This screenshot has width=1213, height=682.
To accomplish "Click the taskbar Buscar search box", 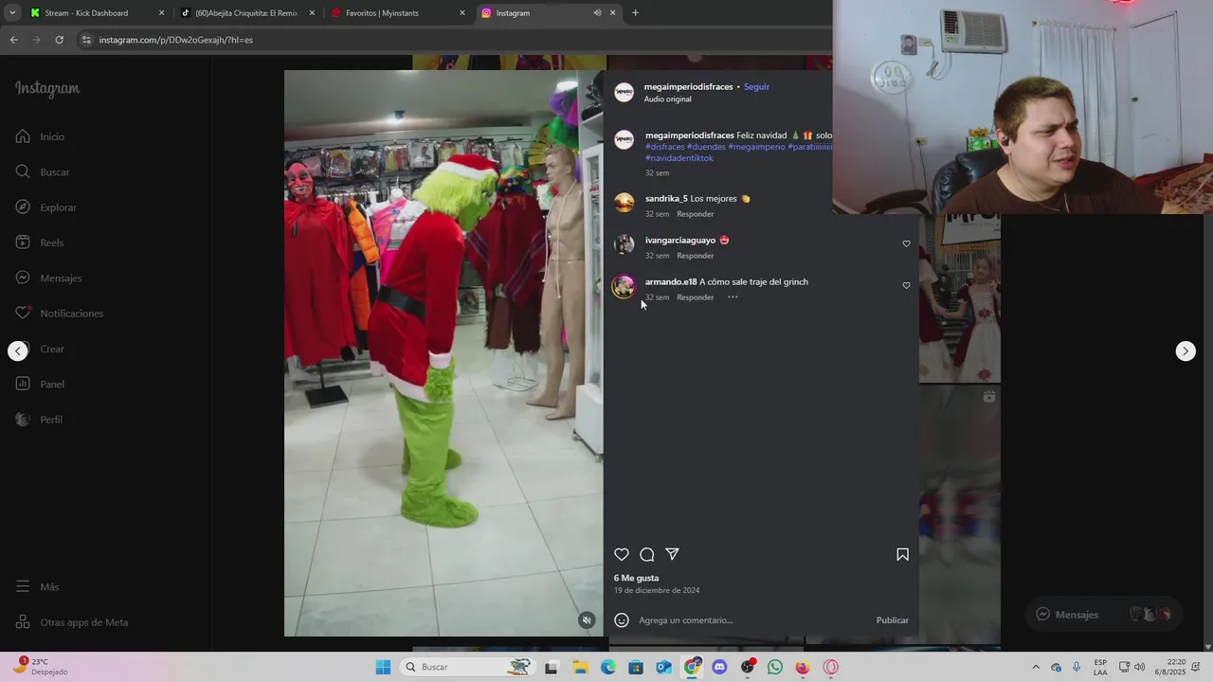I will [469, 667].
